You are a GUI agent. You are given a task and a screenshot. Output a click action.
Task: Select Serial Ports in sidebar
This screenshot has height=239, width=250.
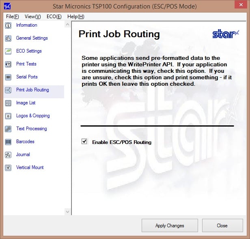coord(27,77)
